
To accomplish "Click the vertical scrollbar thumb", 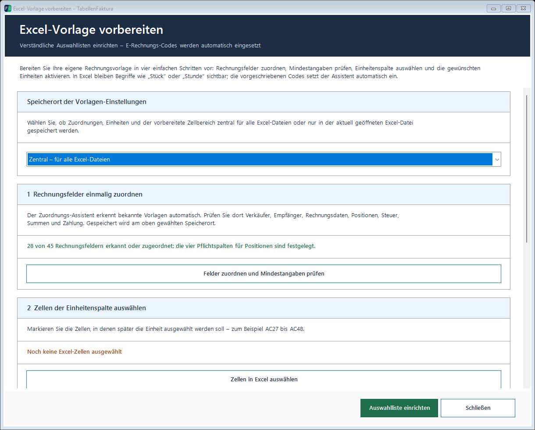I will pos(527,167).
